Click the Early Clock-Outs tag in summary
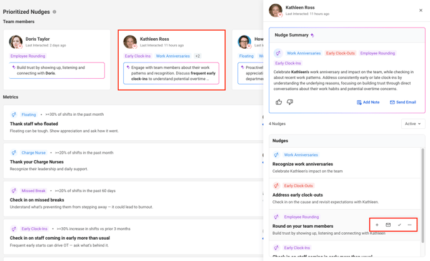Screen dimensions: 430x261 pyautogui.click(x=340, y=53)
